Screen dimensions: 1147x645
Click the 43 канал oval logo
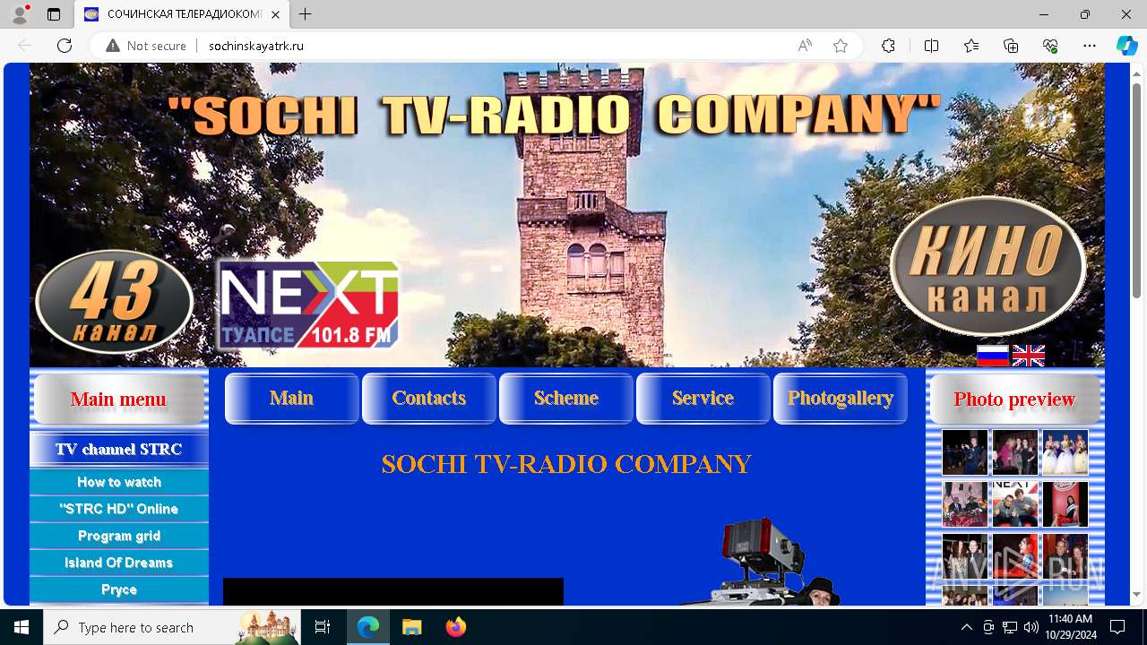click(115, 302)
